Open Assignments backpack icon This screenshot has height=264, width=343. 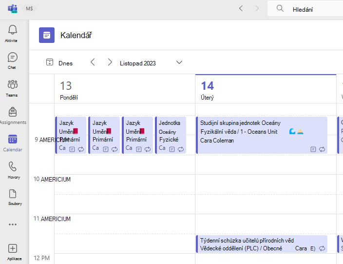point(13,112)
